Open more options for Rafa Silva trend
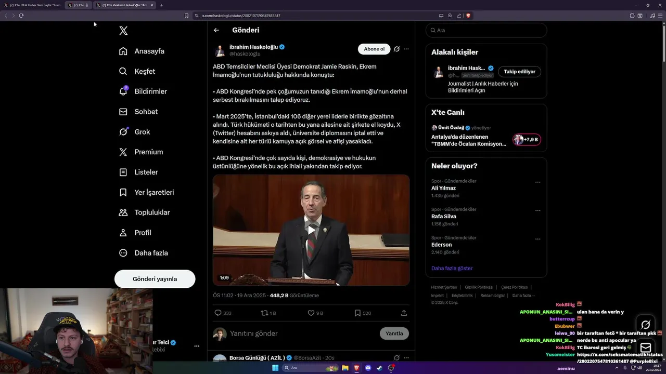This screenshot has height=374, width=666. click(x=538, y=211)
